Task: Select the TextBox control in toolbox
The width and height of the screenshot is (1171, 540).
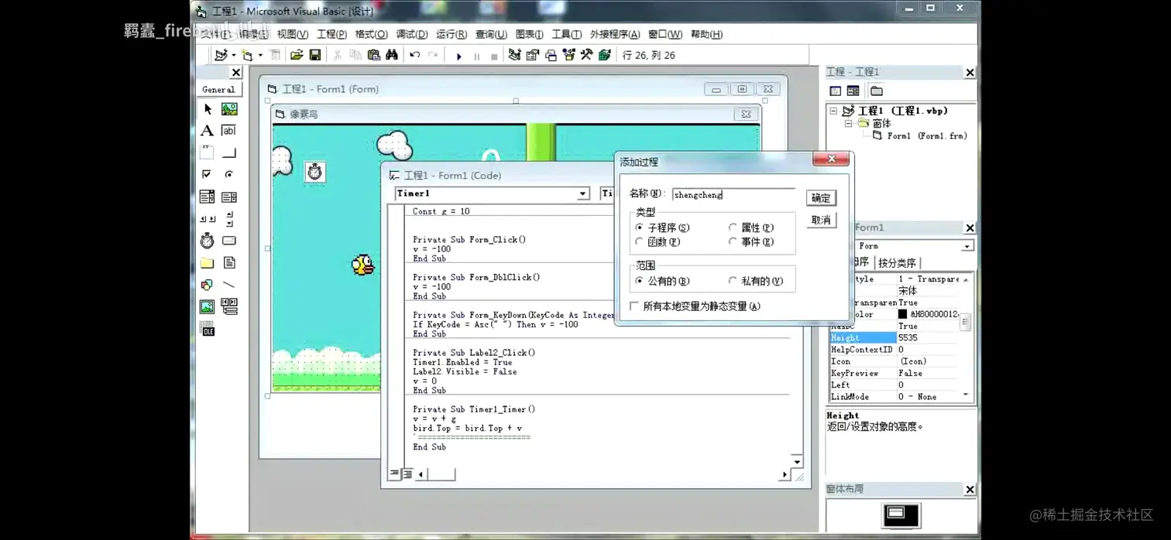Action: [x=229, y=131]
